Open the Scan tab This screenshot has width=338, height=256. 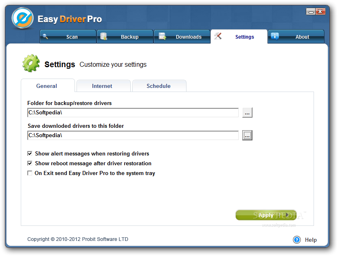click(x=68, y=37)
